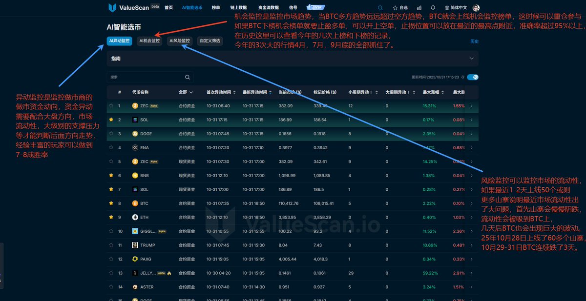This screenshot has width=586, height=301.
Task: Open the 信号 menu
Action: [x=293, y=8]
